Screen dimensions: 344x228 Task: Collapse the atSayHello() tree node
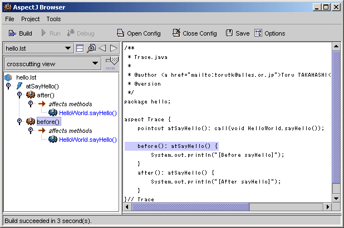[8, 86]
